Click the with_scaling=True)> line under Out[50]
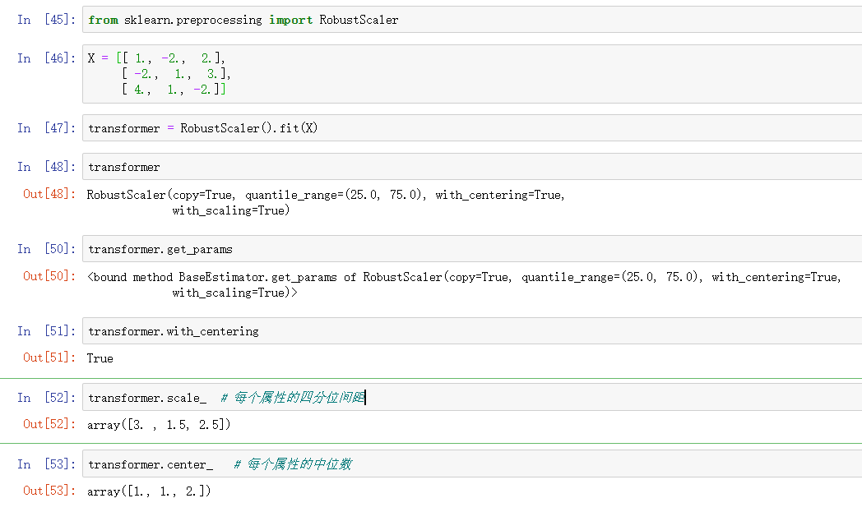 pos(234,293)
